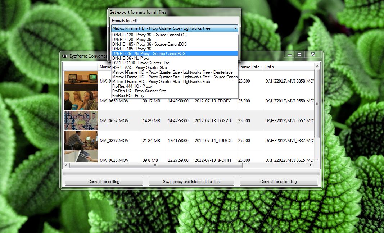Click size cell 14.89 MB
This screenshot has height=233, width=384.
pyautogui.click(x=152, y=121)
